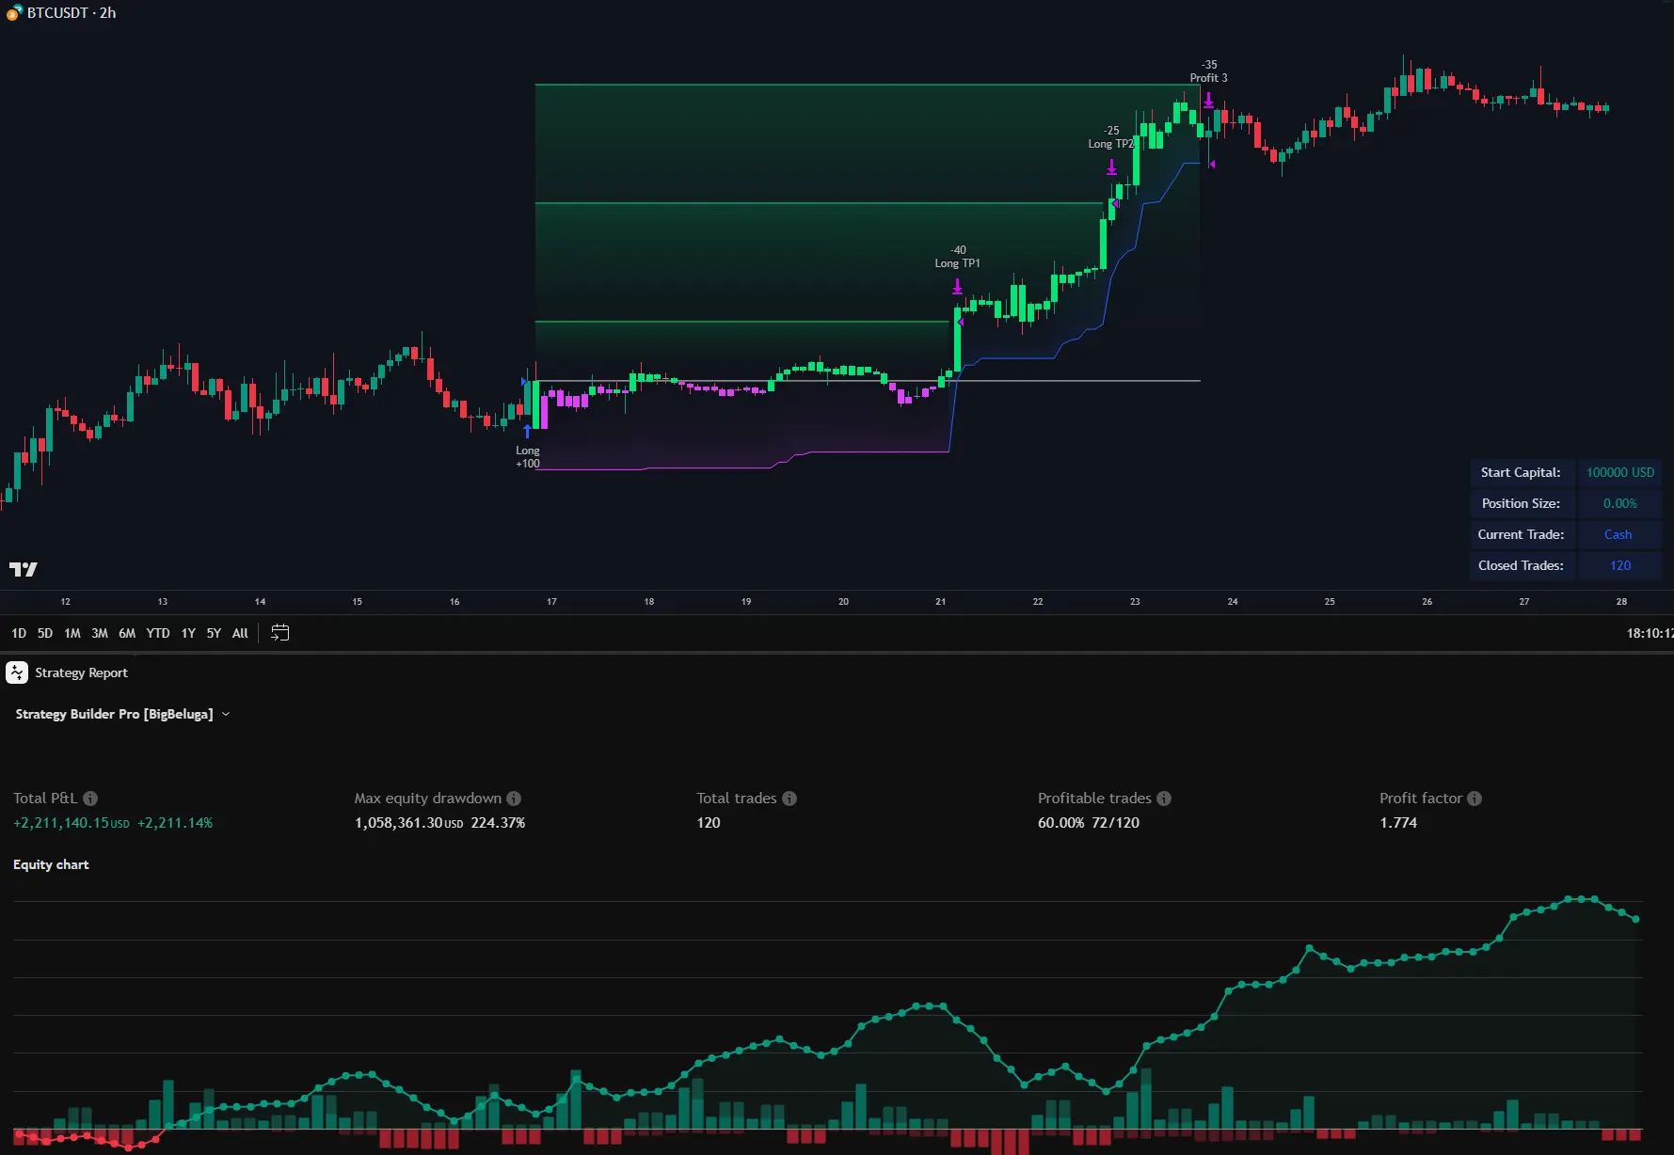The width and height of the screenshot is (1674, 1155).
Task: Click the Total trades info icon
Action: 789,799
